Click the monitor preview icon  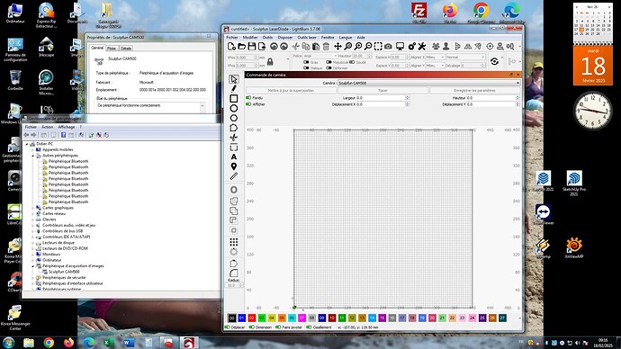point(400,46)
